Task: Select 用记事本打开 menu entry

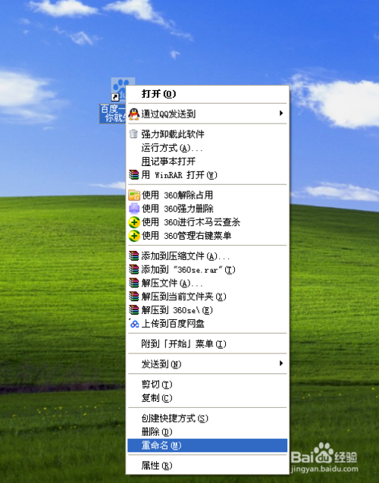Action: (208, 161)
